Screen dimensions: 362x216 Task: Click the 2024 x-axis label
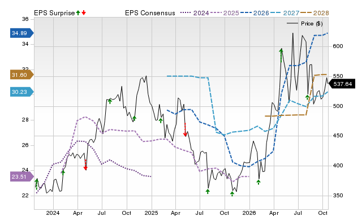point(53,213)
